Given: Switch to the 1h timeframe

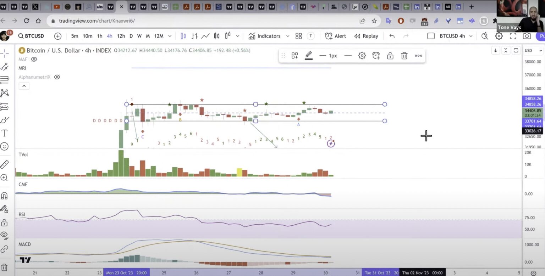Looking at the screenshot, I should click(x=100, y=36).
